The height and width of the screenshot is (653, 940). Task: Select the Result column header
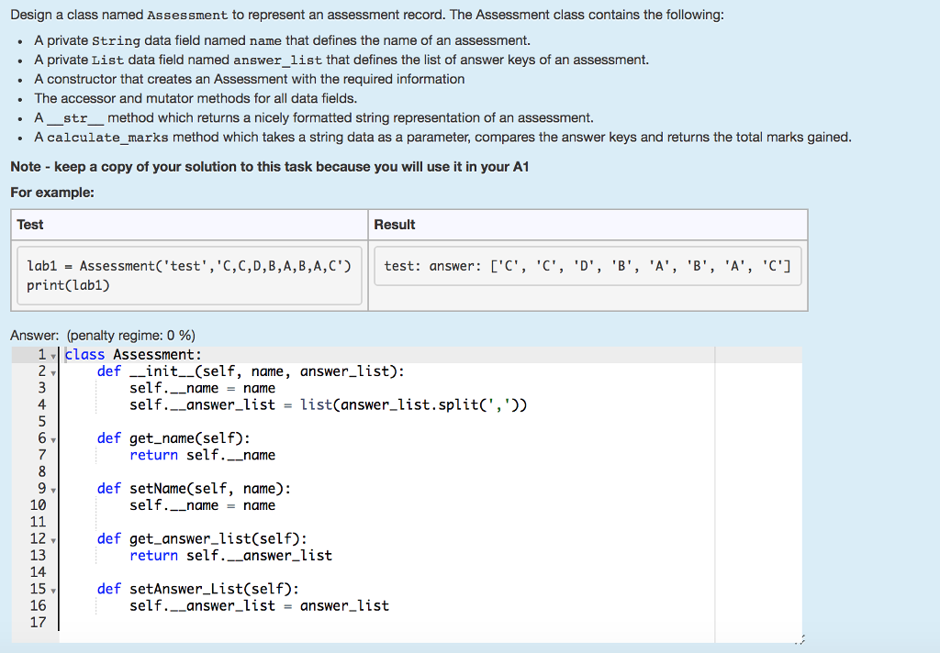[x=387, y=225]
